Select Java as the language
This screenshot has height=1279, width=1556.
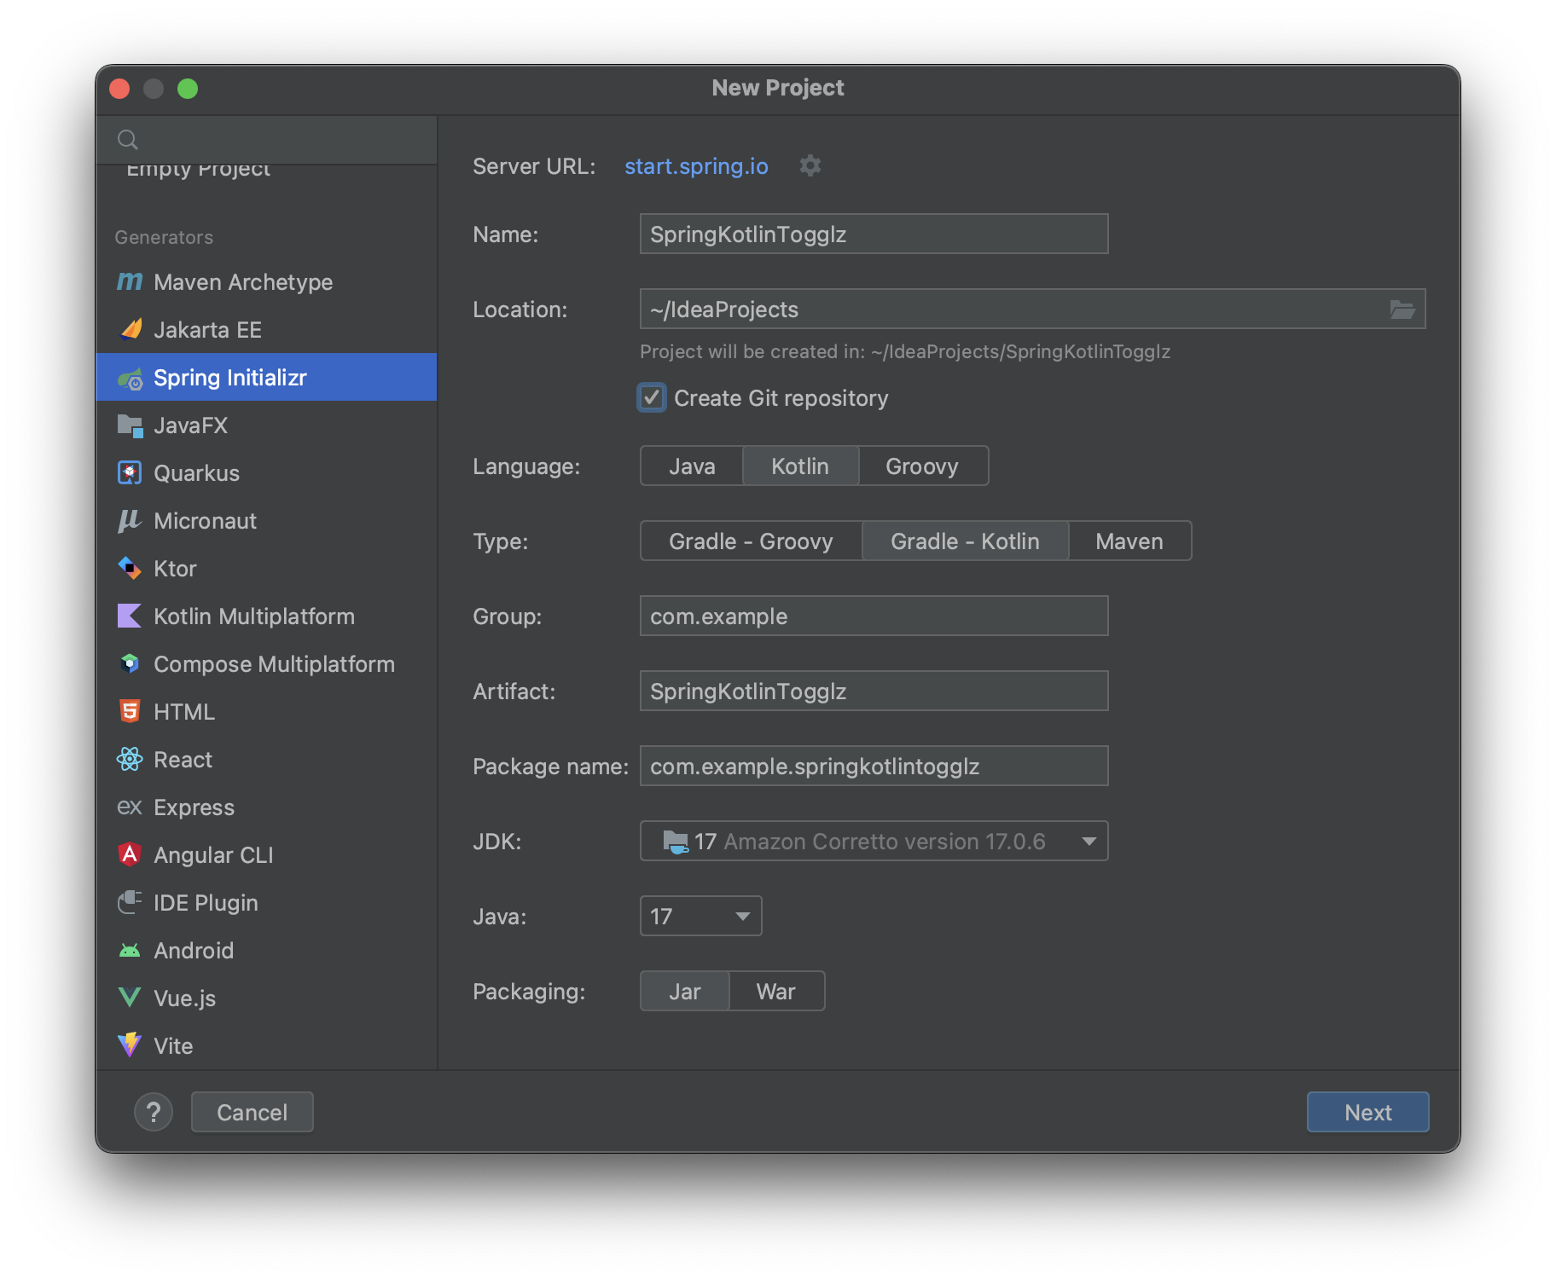(x=692, y=466)
